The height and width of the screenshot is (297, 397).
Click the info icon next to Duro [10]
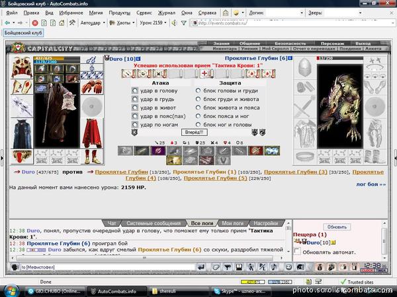point(138,59)
